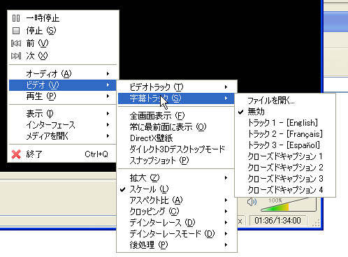Viewport: 348px width, 257px height.
Task: Select クローズドキャプション 1
Action: tap(285, 156)
